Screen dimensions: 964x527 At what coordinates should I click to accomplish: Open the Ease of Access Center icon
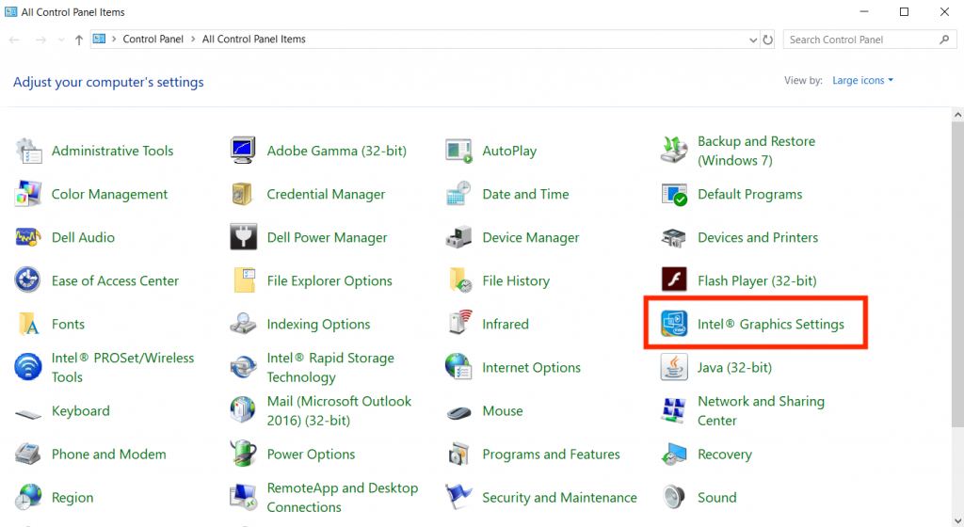28,280
